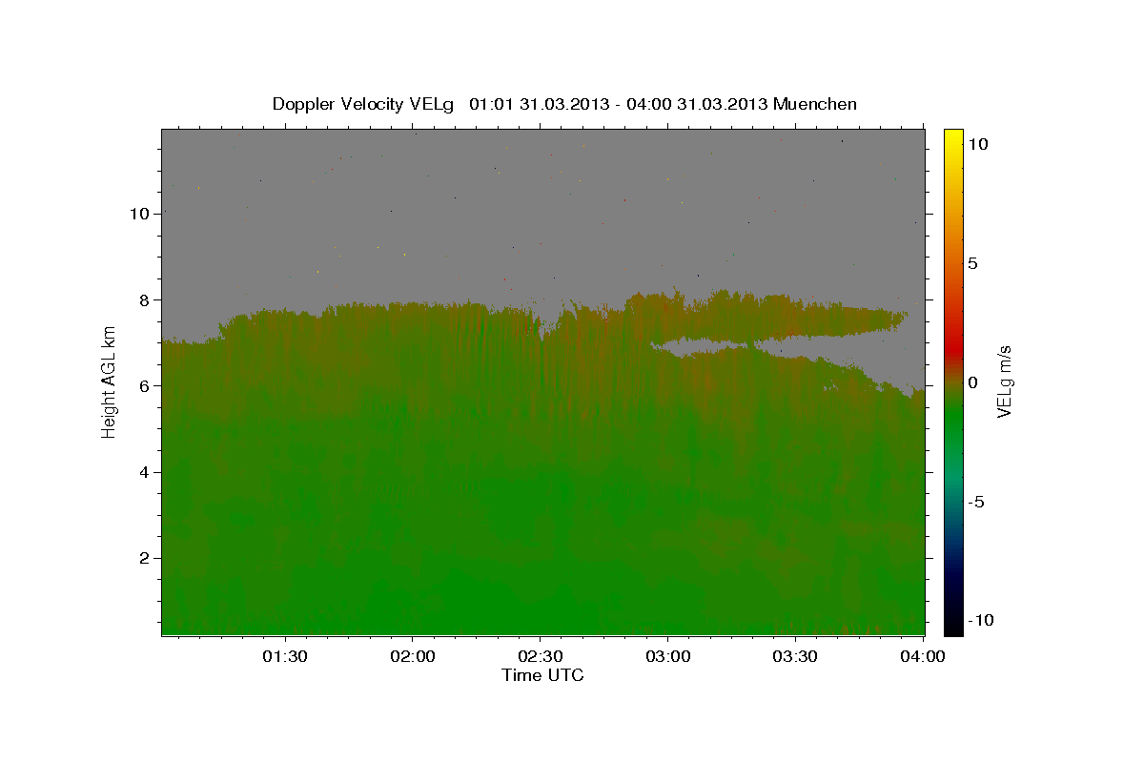Click the 'Height AGL km' axis label
The image size is (1144, 763).
[109, 381]
